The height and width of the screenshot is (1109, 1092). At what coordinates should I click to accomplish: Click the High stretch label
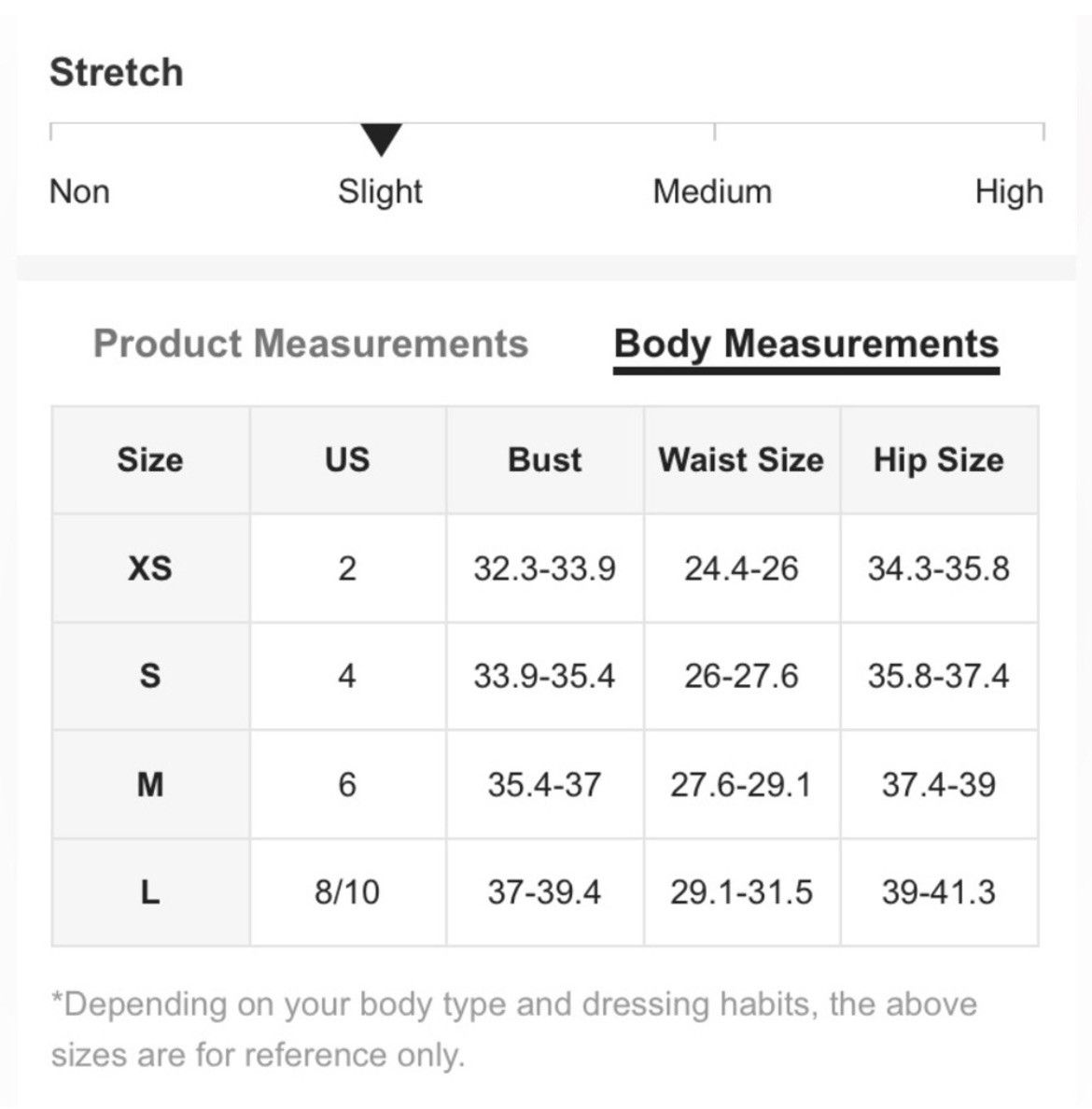click(1009, 191)
